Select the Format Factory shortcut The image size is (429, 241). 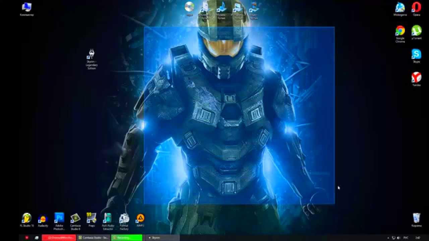click(x=124, y=222)
